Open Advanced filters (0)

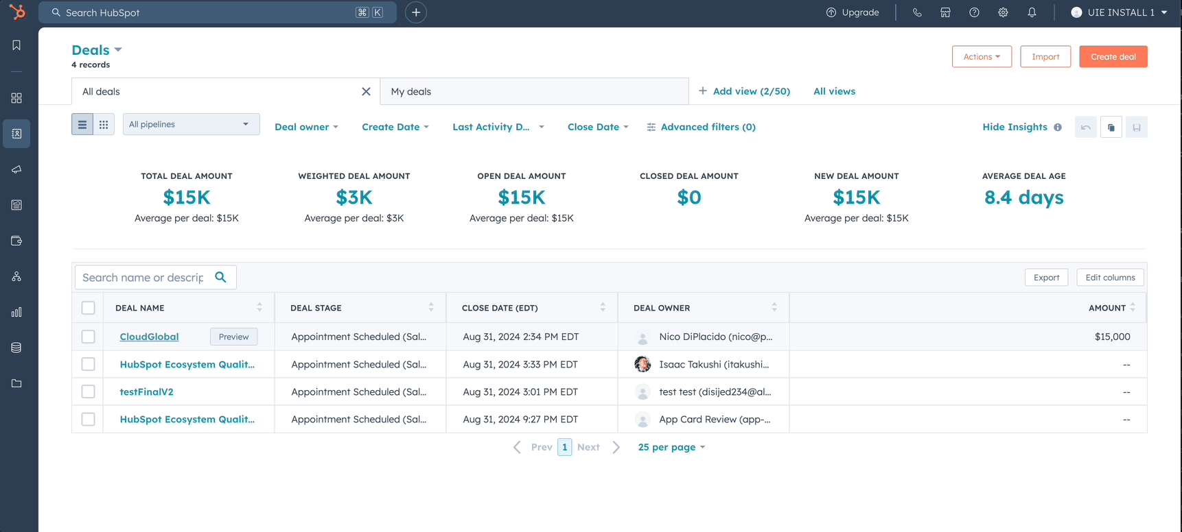click(x=701, y=127)
